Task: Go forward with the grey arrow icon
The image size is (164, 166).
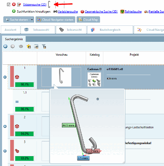Action: 13,46
